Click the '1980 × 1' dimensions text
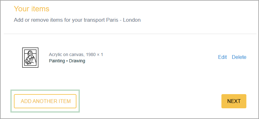259x119 pixels. point(94,54)
